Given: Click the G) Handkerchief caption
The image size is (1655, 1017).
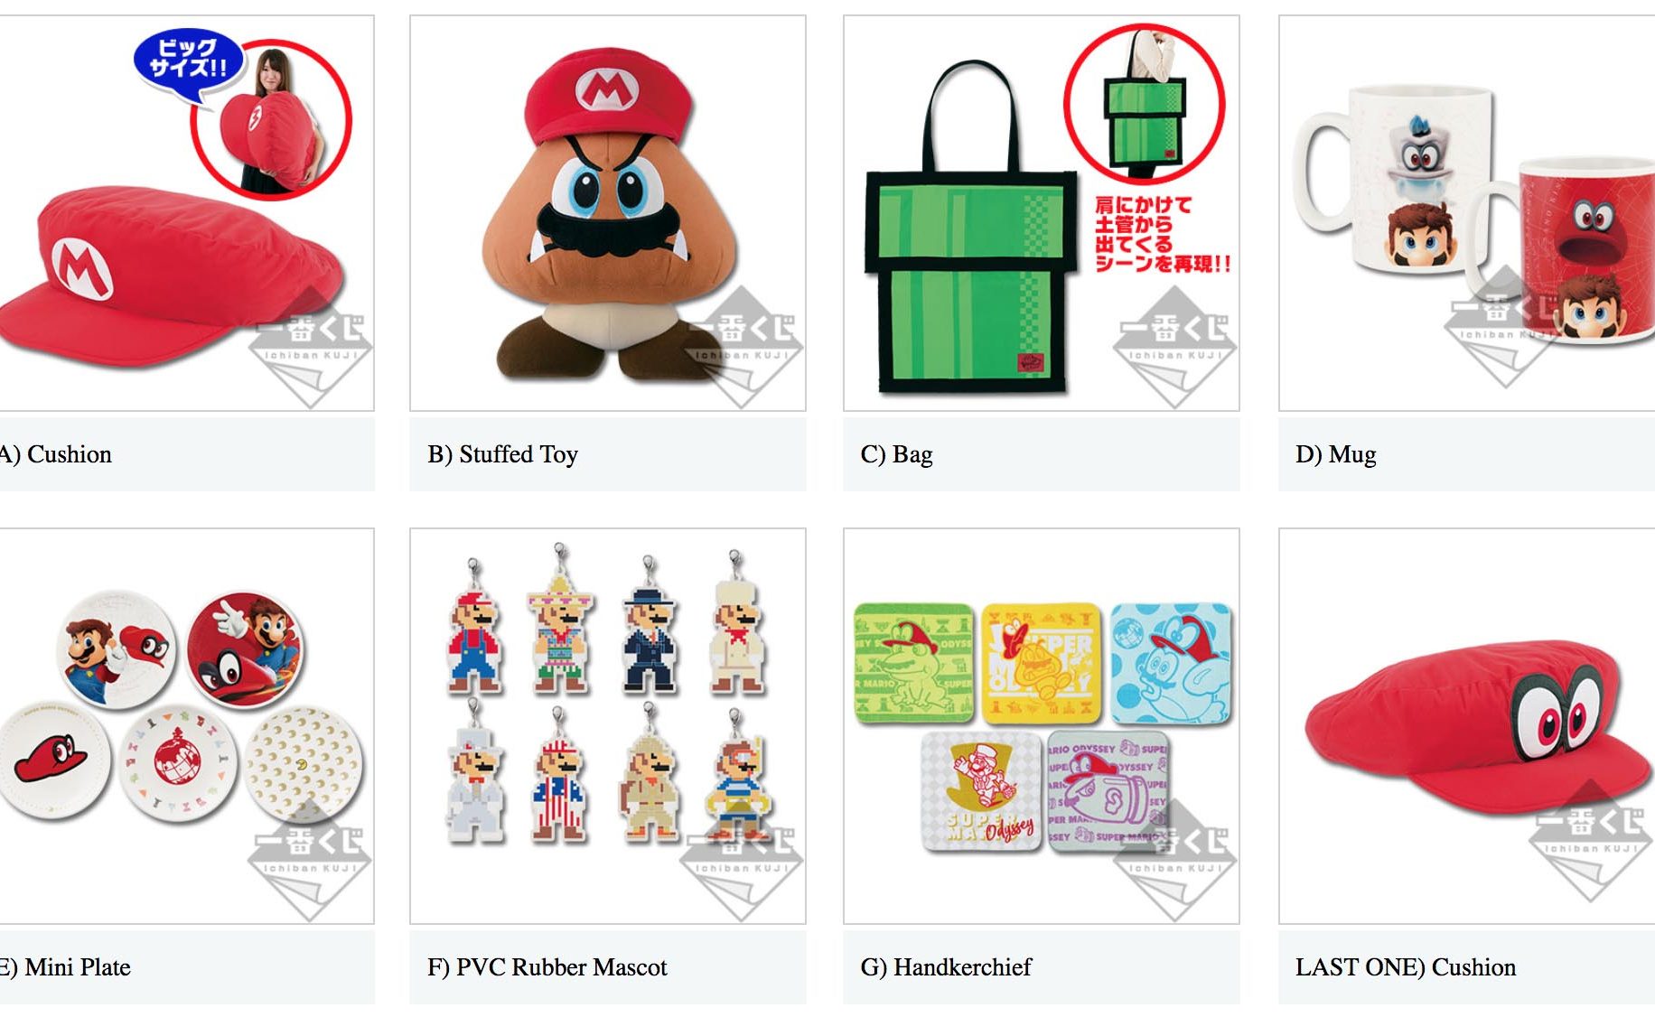Looking at the screenshot, I should [946, 967].
